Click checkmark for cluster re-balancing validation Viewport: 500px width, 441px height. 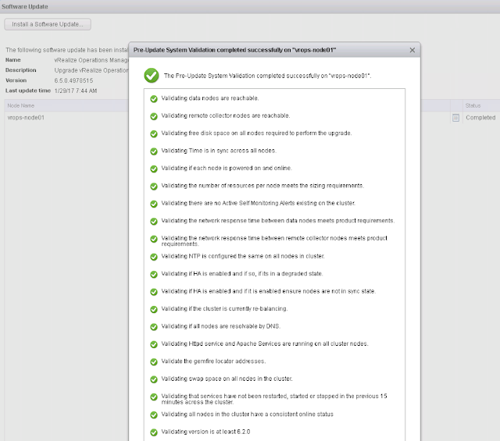click(154, 309)
